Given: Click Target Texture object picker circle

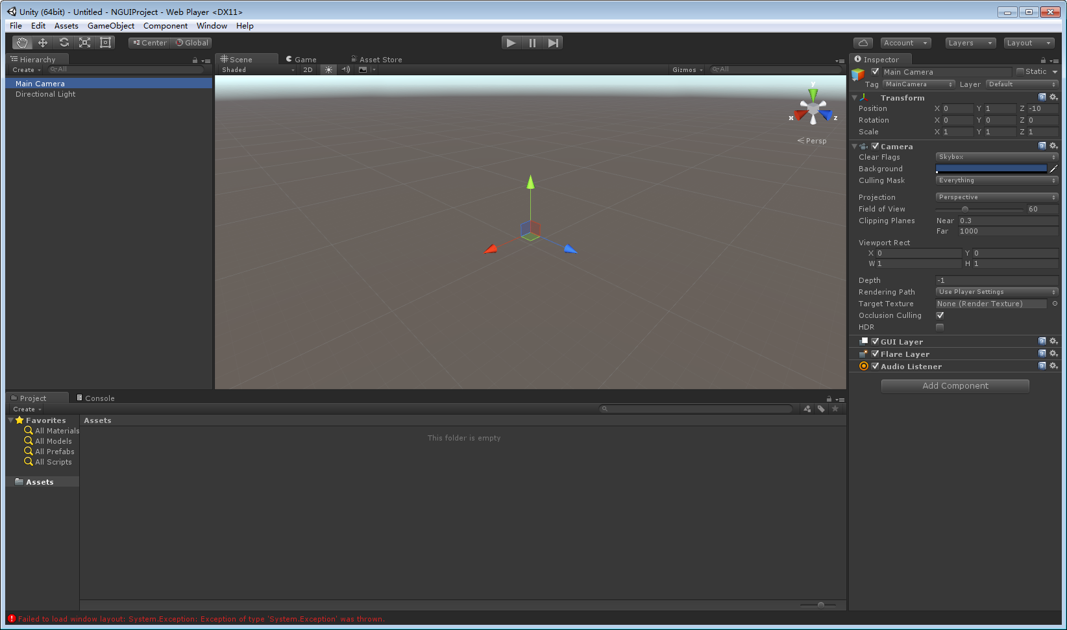Looking at the screenshot, I should click(x=1055, y=304).
